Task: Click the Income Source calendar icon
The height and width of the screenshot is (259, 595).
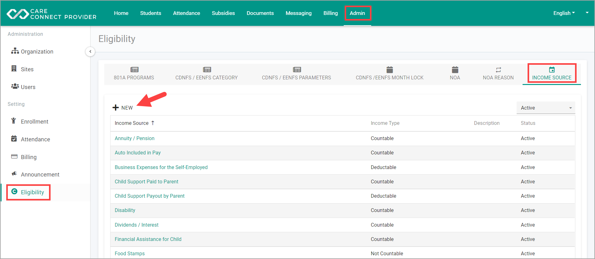Action: pos(552,69)
